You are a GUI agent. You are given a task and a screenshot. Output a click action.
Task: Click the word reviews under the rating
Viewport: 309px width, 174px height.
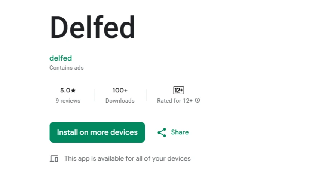[x=71, y=101]
